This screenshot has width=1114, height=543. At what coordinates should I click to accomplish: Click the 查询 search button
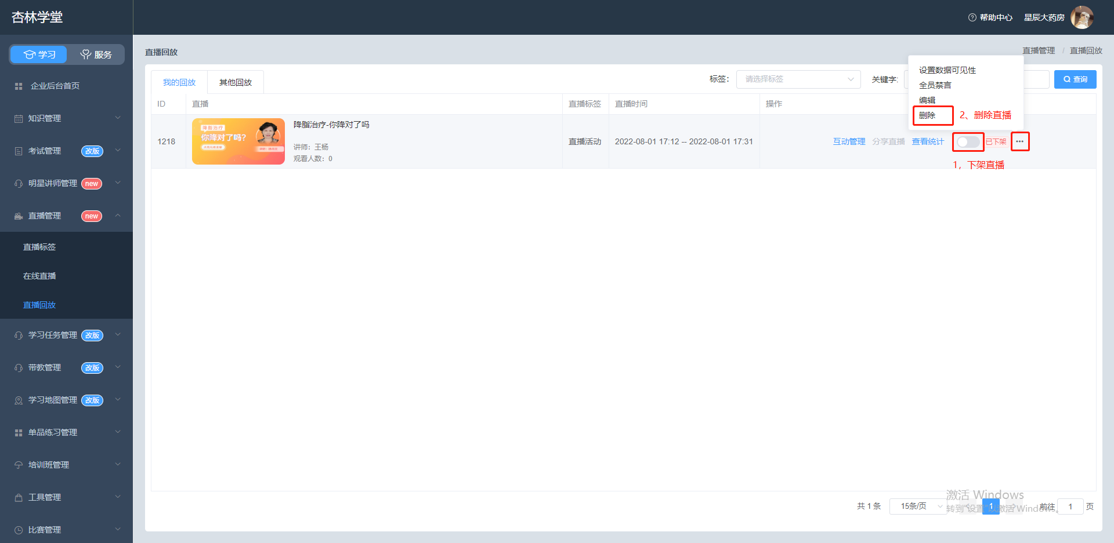[x=1075, y=79]
